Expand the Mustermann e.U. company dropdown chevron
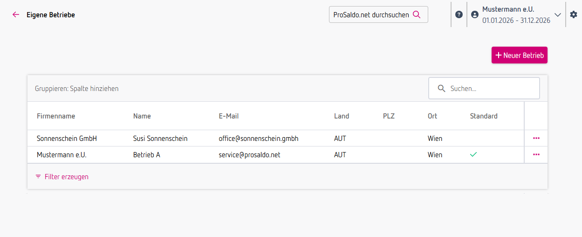This screenshot has height=237, width=582. 558,14
